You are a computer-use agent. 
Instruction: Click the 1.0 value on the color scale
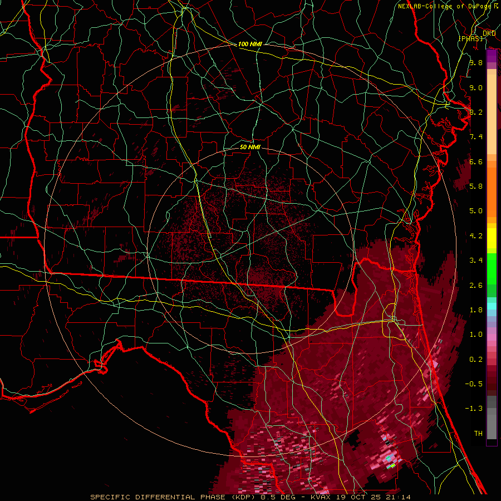coord(476,335)
